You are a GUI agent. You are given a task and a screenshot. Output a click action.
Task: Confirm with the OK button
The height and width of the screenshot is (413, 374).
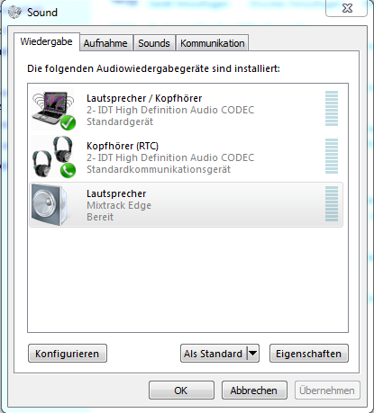(181, 391)
